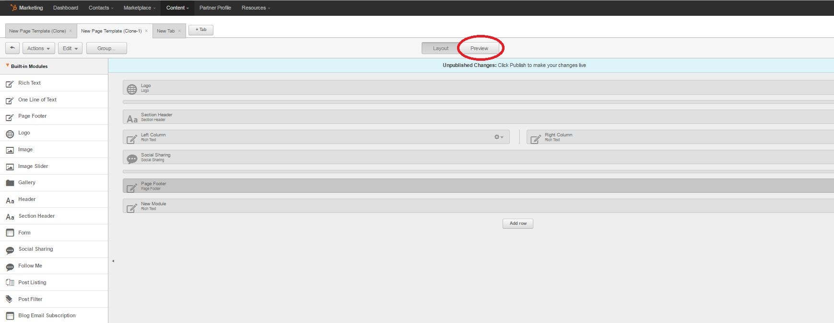This screenshot has height=323, width=834.
Task: Click the Blog Email Subscription module icon
Action: (x=10, y=316)
